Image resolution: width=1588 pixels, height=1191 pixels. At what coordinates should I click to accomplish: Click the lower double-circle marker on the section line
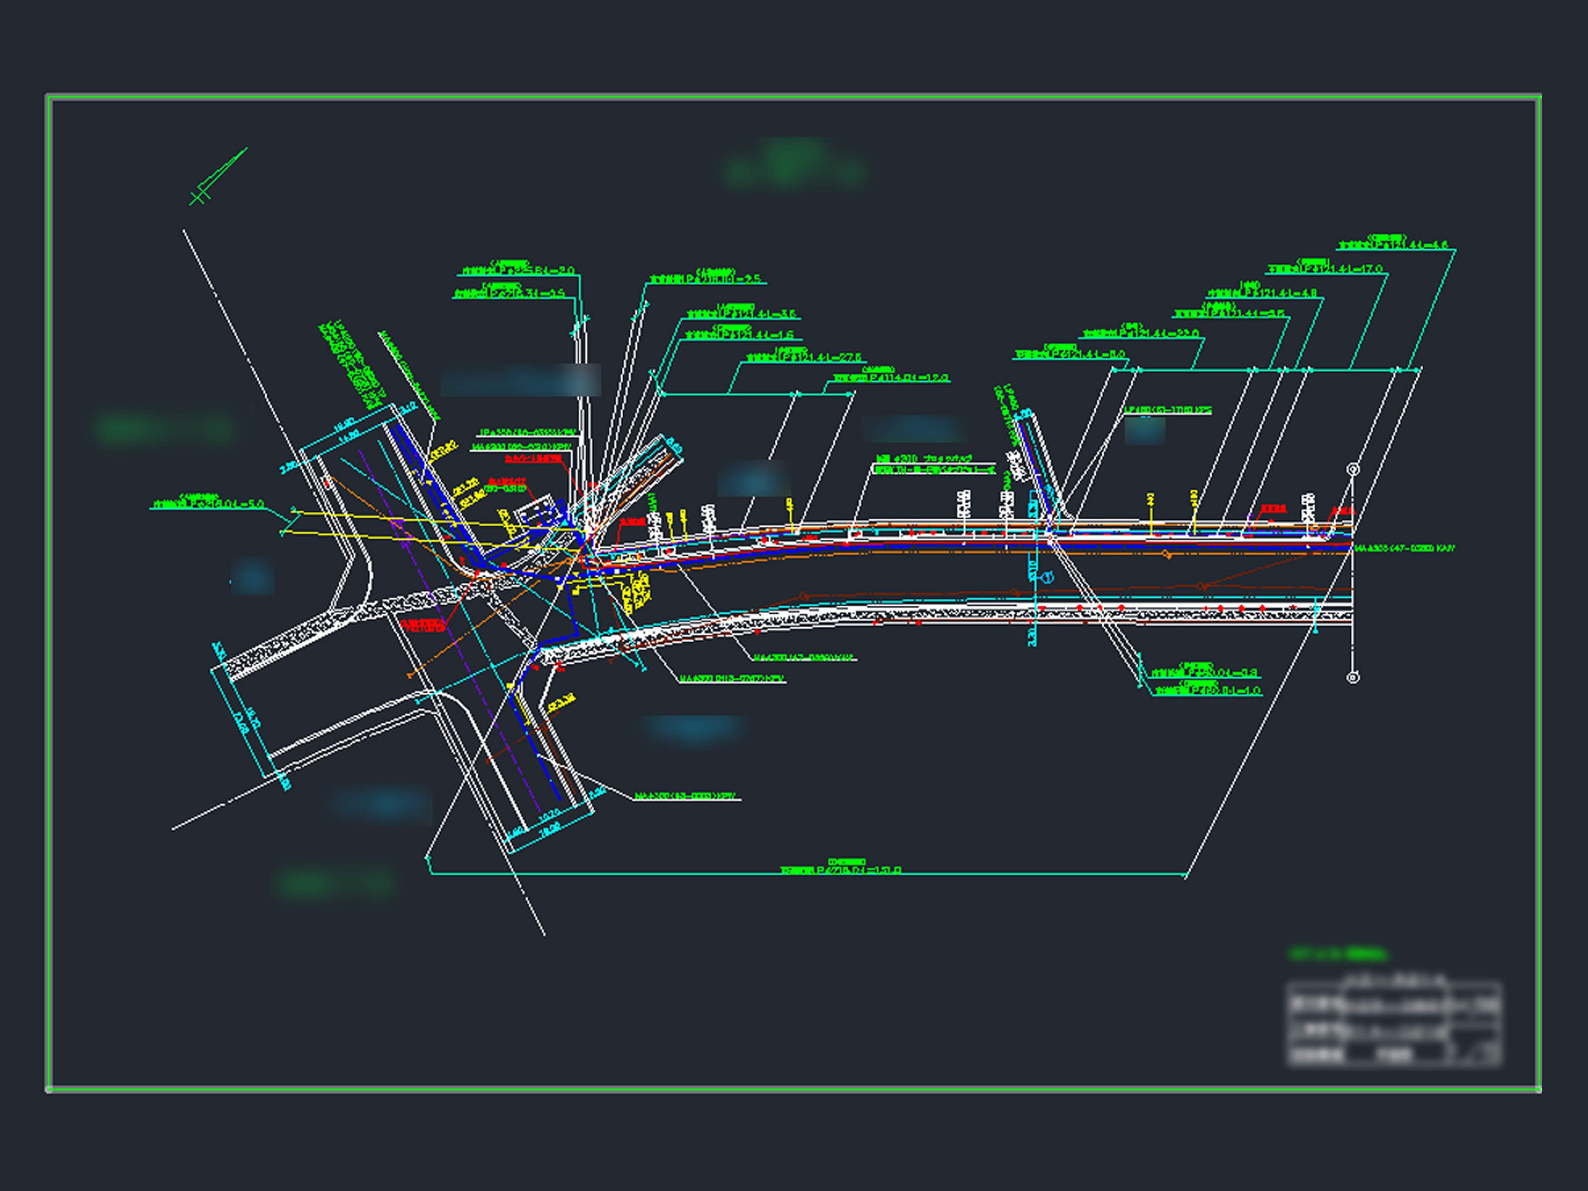(x=1353, y=677)
